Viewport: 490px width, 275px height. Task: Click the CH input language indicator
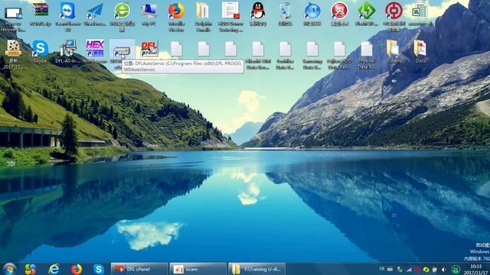(x=382, y=269)
